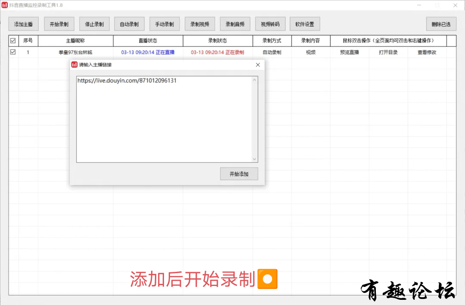465x305 pixels.
Task: Minimize the main window
Action: [x=419, y=5]
